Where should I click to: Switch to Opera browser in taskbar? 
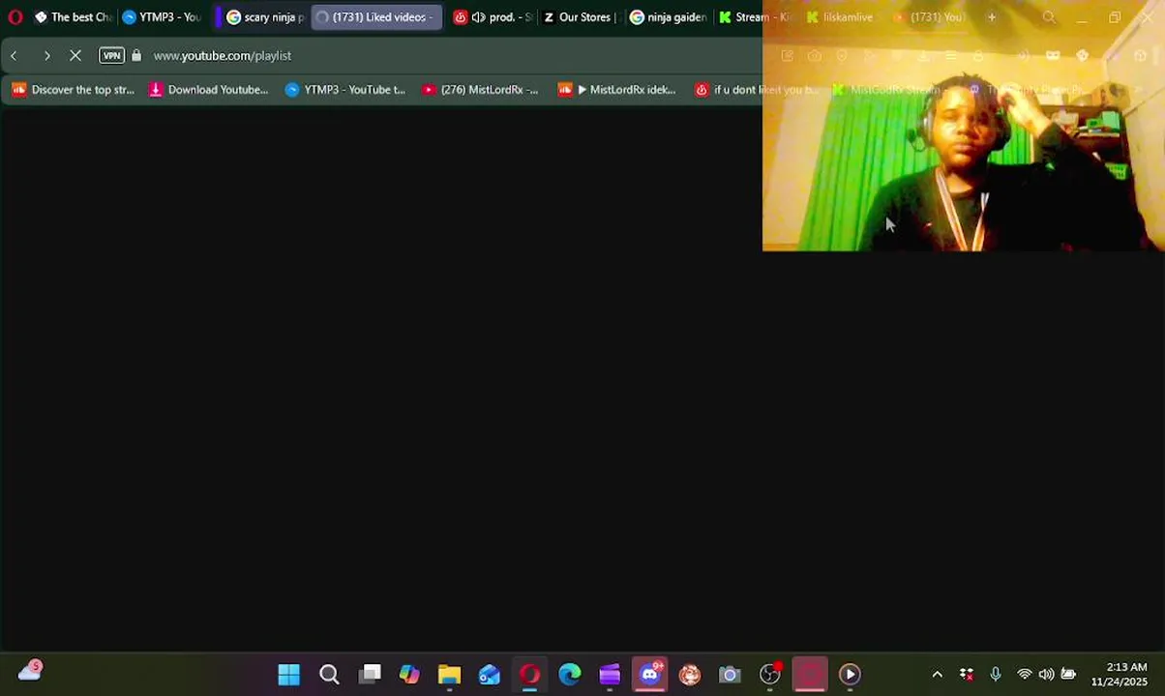coord(529,675)
